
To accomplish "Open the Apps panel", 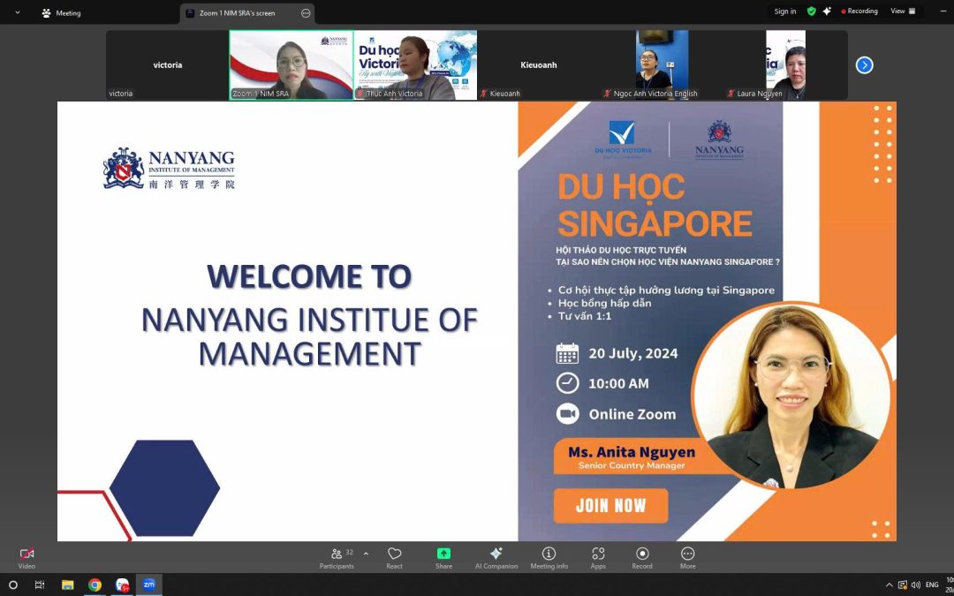I will point(598,558).
